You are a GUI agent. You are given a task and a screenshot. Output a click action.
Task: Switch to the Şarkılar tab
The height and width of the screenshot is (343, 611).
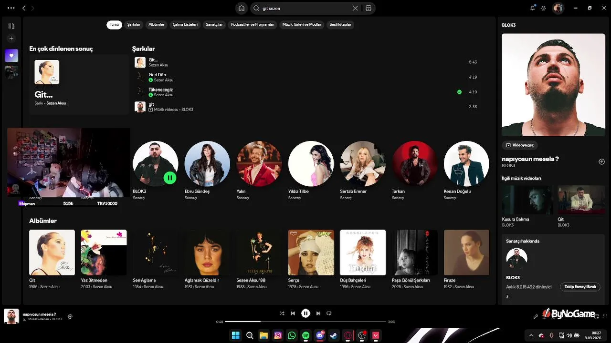click(x=134, y=25)
